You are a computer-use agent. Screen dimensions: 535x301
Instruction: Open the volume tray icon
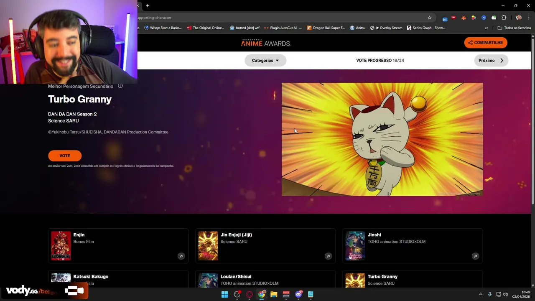click(505, 294)
